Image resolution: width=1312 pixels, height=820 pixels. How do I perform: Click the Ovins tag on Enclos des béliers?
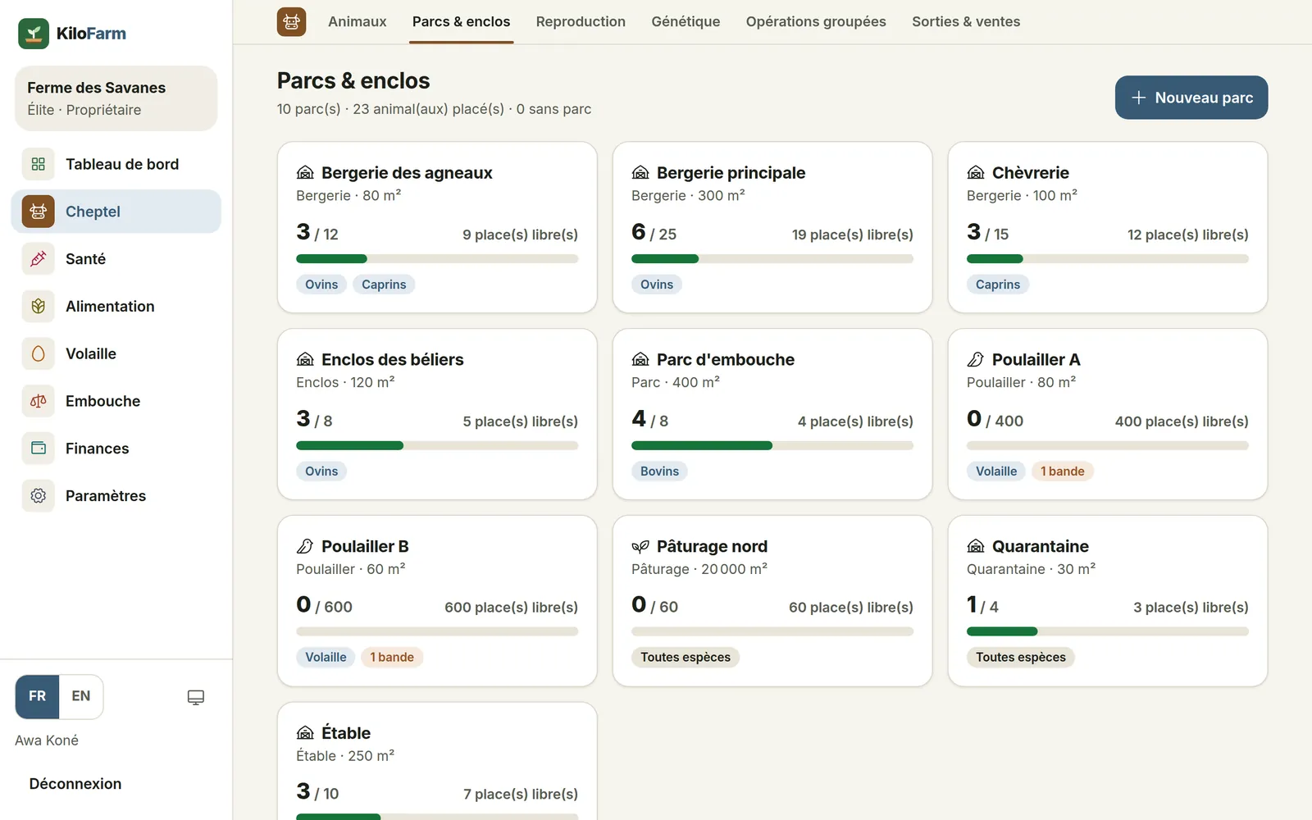coord(321,471)
